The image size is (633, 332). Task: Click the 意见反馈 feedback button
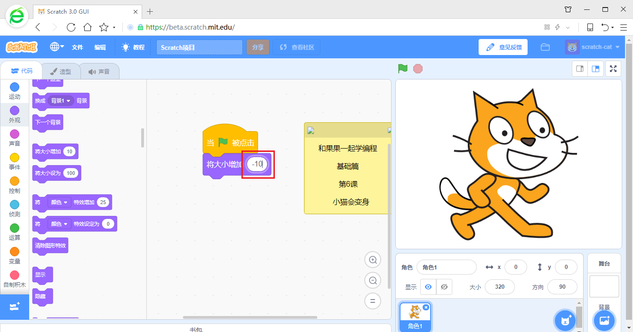(x=503, y=47)
